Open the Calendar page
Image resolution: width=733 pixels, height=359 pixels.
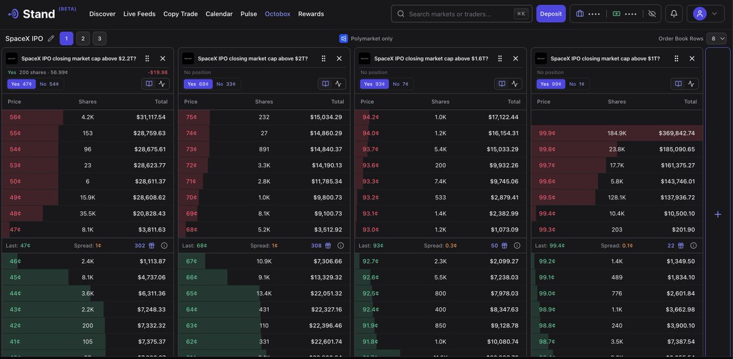tap(219, 13)
